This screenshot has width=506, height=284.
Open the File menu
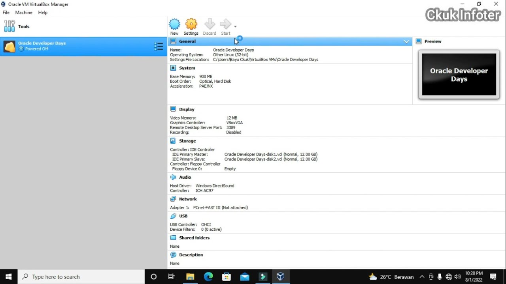(x=6, y=13)
